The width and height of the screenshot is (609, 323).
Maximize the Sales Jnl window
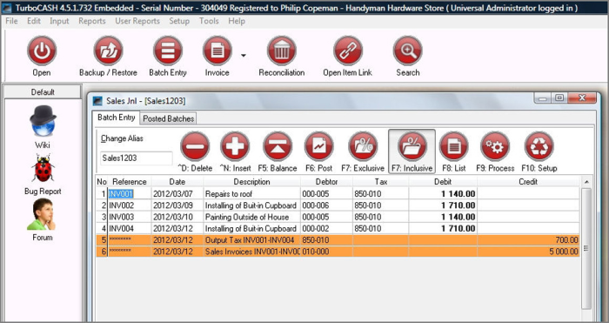[559, 98]
